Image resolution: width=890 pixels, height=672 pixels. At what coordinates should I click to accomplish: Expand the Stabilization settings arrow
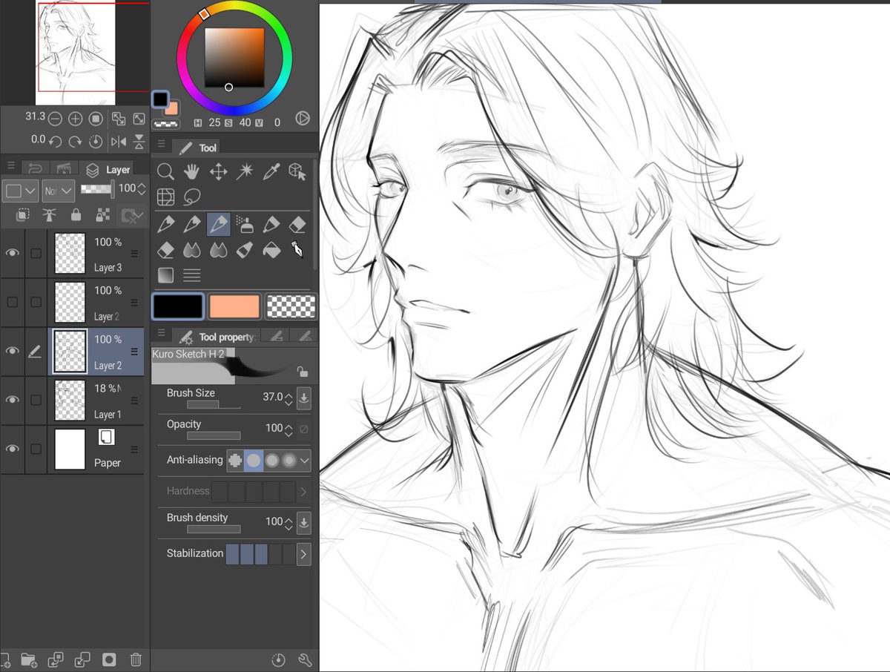pos(303,553)
